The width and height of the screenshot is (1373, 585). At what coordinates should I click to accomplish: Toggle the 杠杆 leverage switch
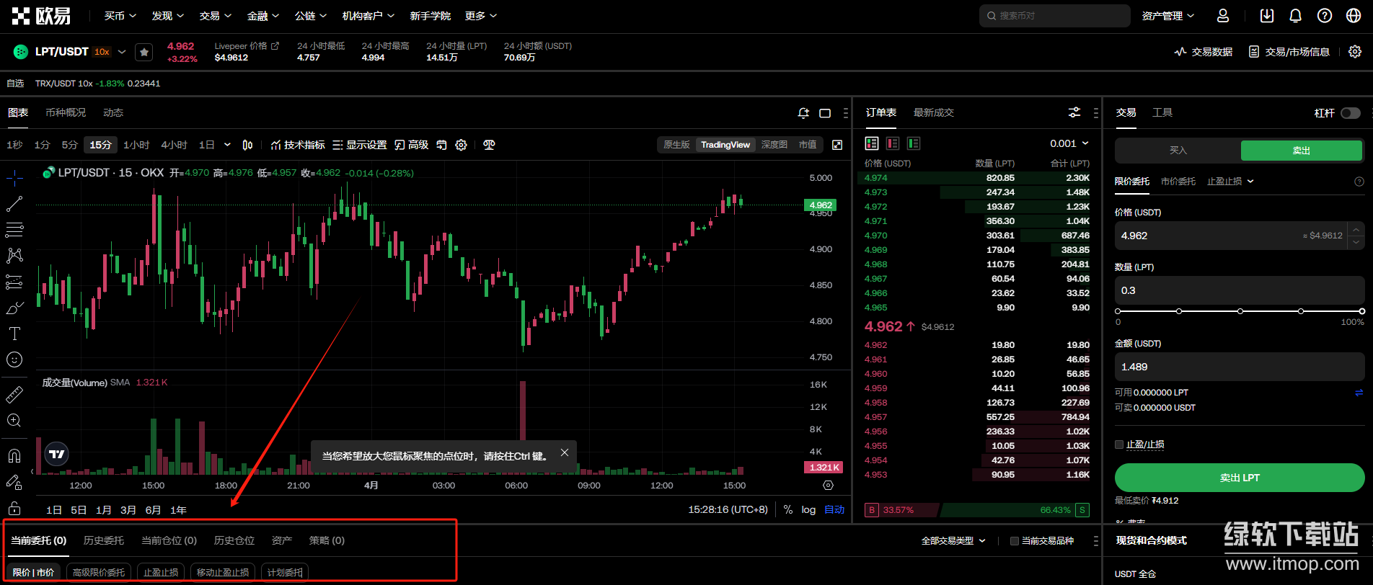click(1350, 113)
